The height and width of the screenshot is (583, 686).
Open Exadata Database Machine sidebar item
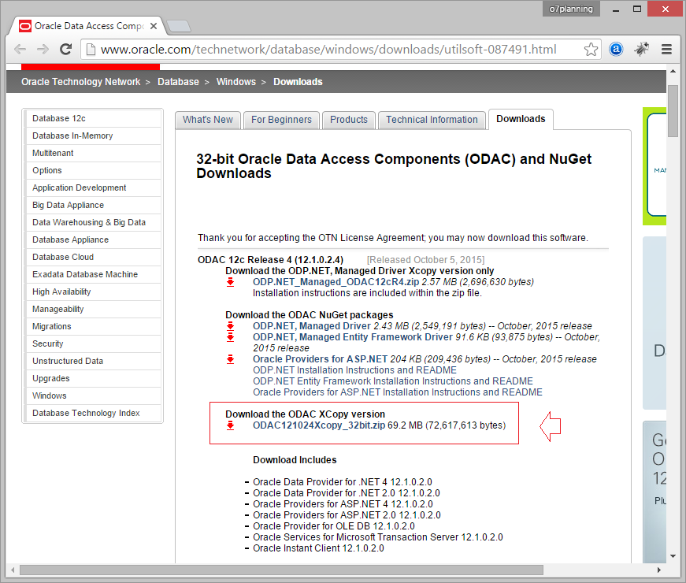click(93, 274)
